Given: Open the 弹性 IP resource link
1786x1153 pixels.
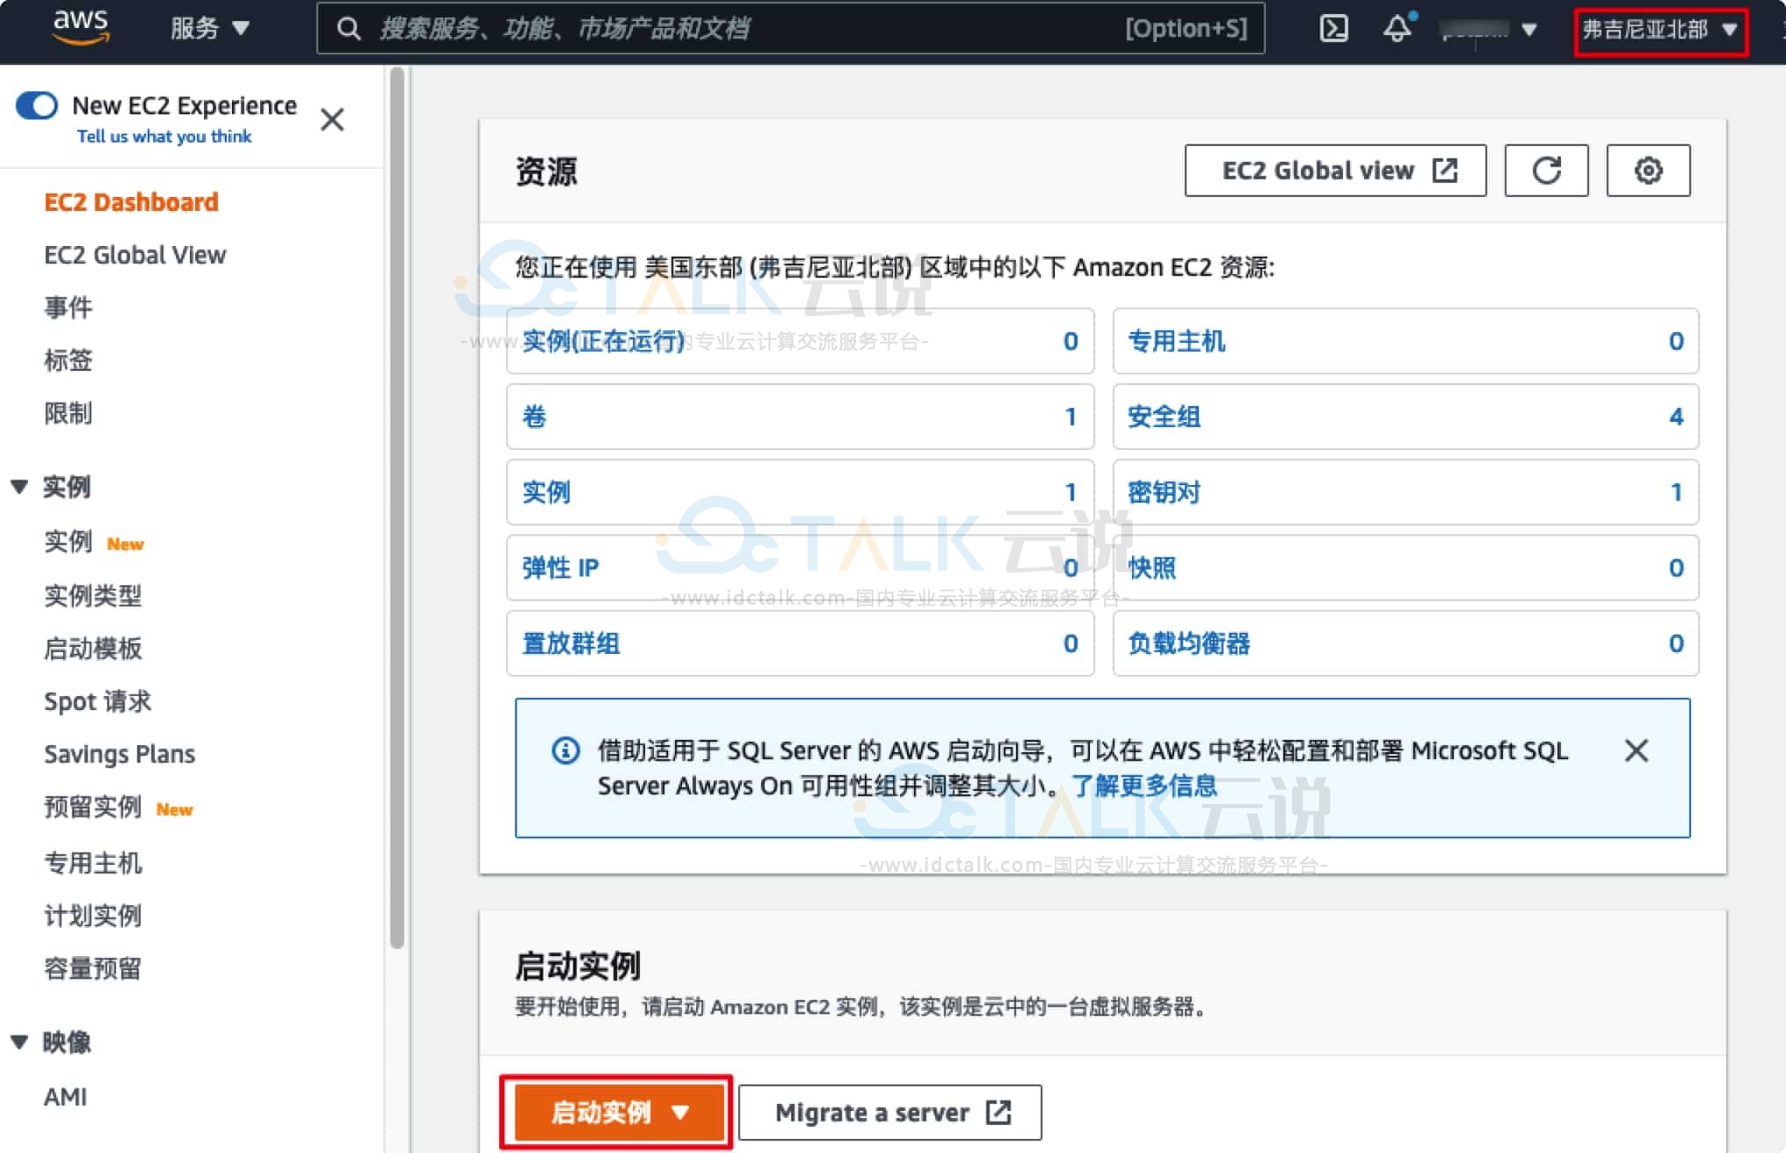Looking at the screenshot, I should point(560,568).
